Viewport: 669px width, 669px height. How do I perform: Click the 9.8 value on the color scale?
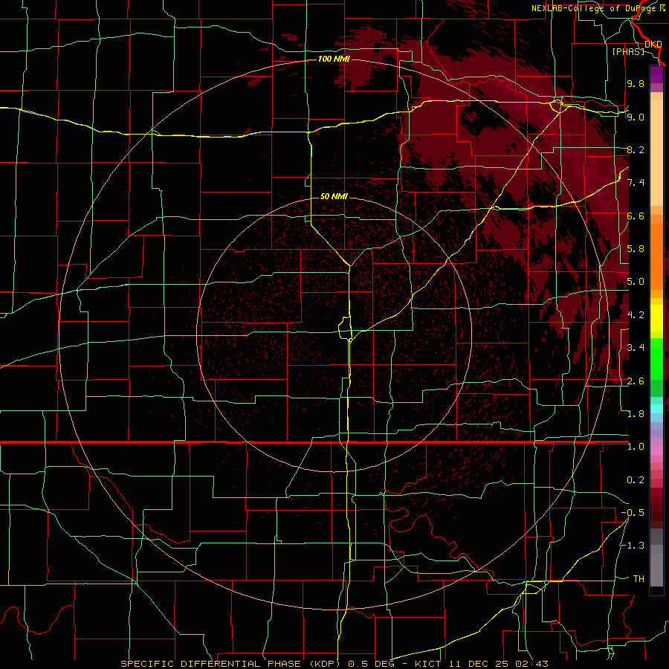(x=636, y=83)
